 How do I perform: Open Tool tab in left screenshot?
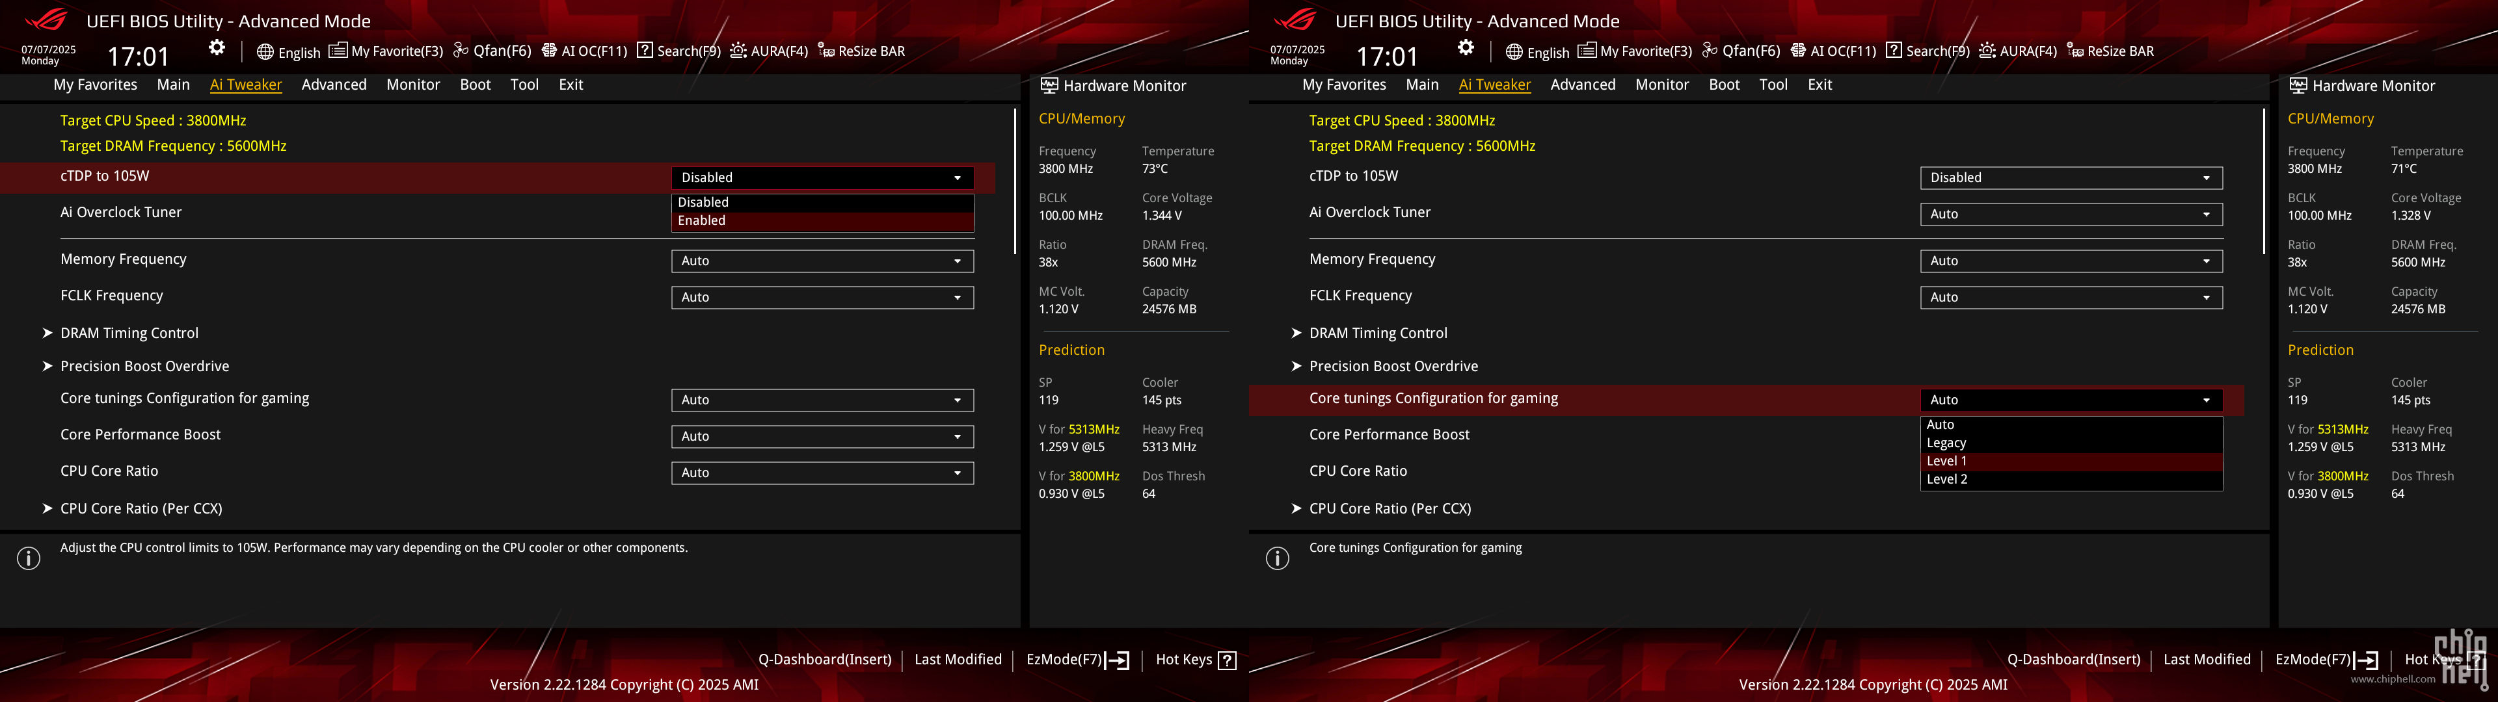click(524, 84)
